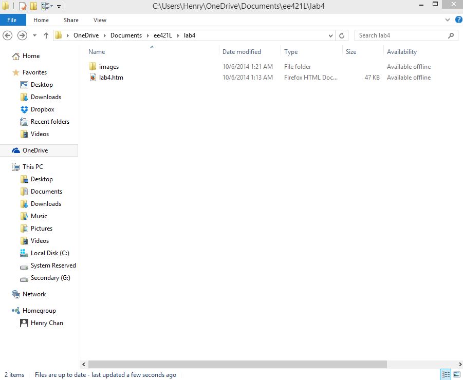Go up to parent folder with up arrow
Image resolution: width=463 pixels, height=380 pixels.
[46, 35]
